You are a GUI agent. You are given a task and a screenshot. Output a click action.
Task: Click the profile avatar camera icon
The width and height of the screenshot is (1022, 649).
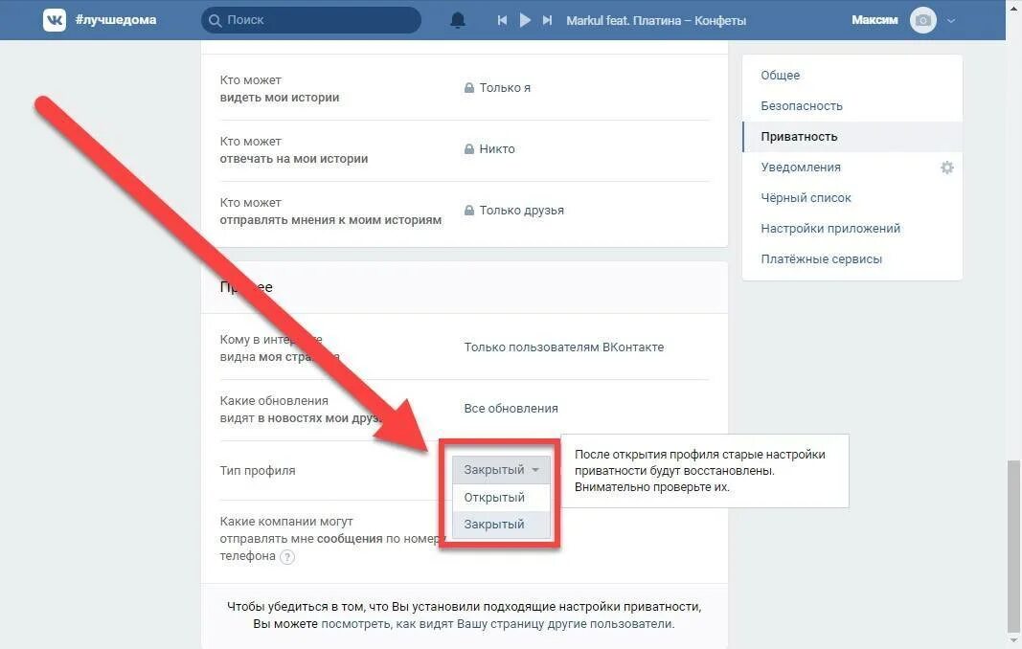(923, 20)
